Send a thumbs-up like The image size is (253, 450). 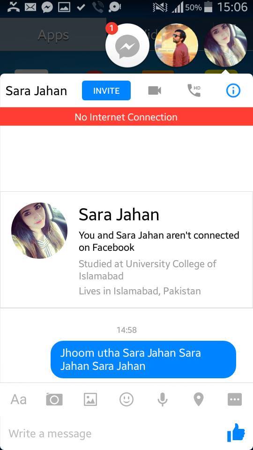pos(236,433)
